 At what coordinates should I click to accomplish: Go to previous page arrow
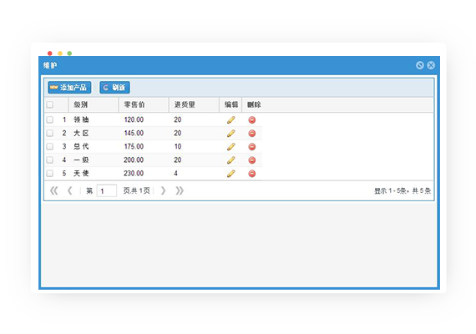tap(70, 190)
